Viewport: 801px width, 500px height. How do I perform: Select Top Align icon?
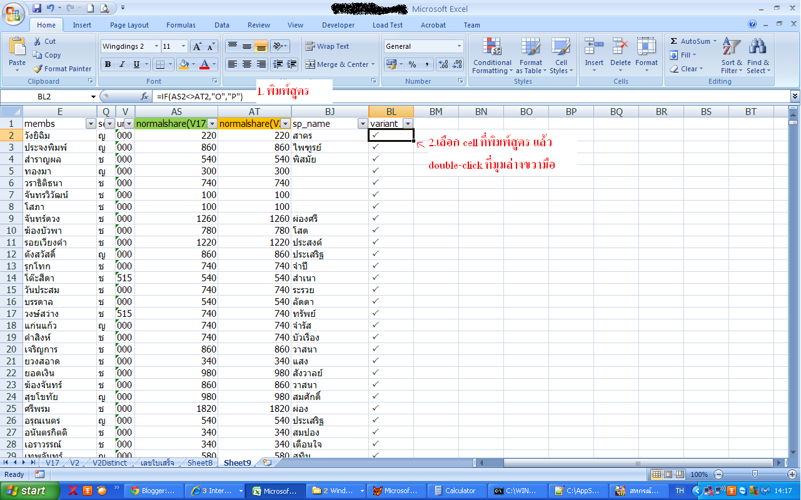tap(232, 46)
